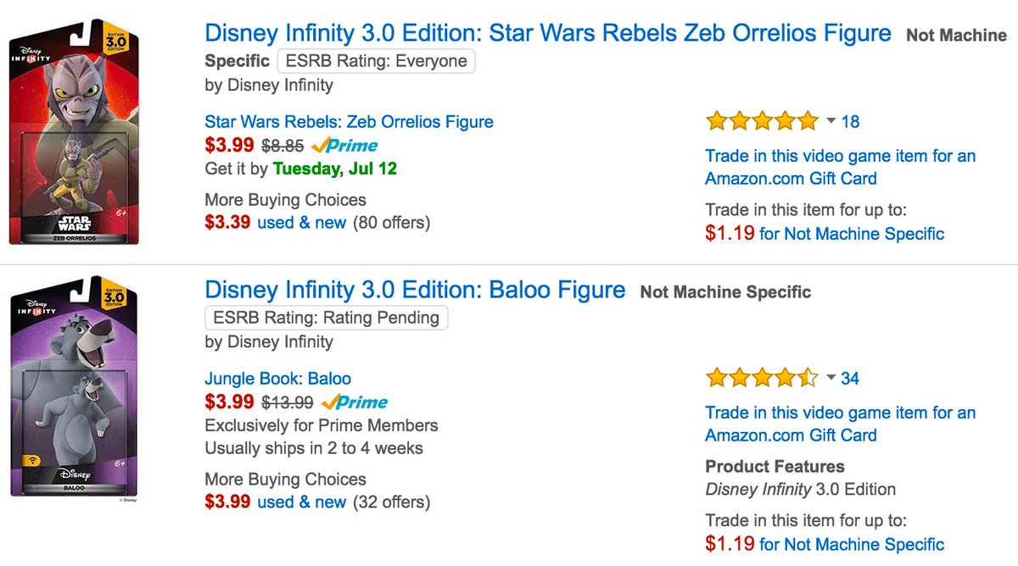This screenshot has height=566, width=1018.
Task: Click Zeb's trade-in for Amazon Gift Card link
Action: 840,167
